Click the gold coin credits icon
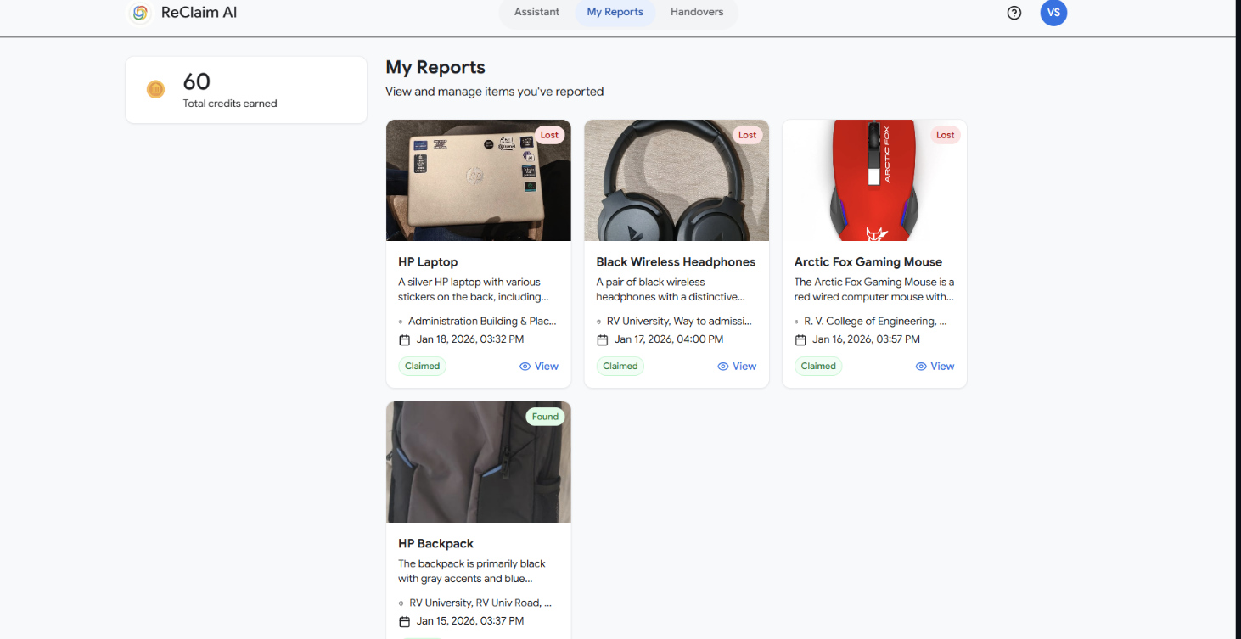The height and width of the screenshot is (639, 1241). pyautogui.click(x=155, y=89)
